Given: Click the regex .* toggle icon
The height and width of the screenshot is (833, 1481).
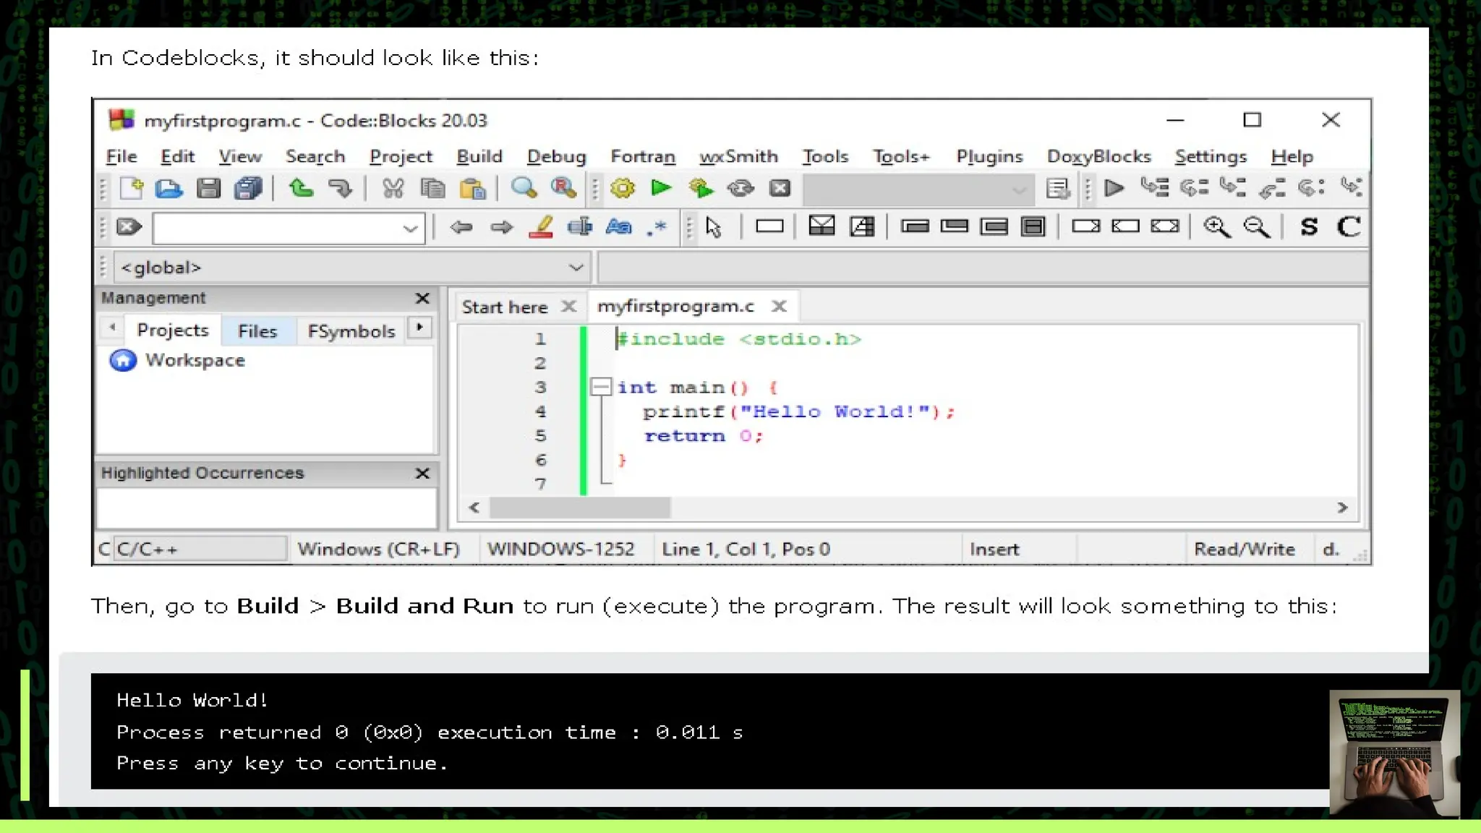Looking at the screenshot, I should tap(657, 228).
